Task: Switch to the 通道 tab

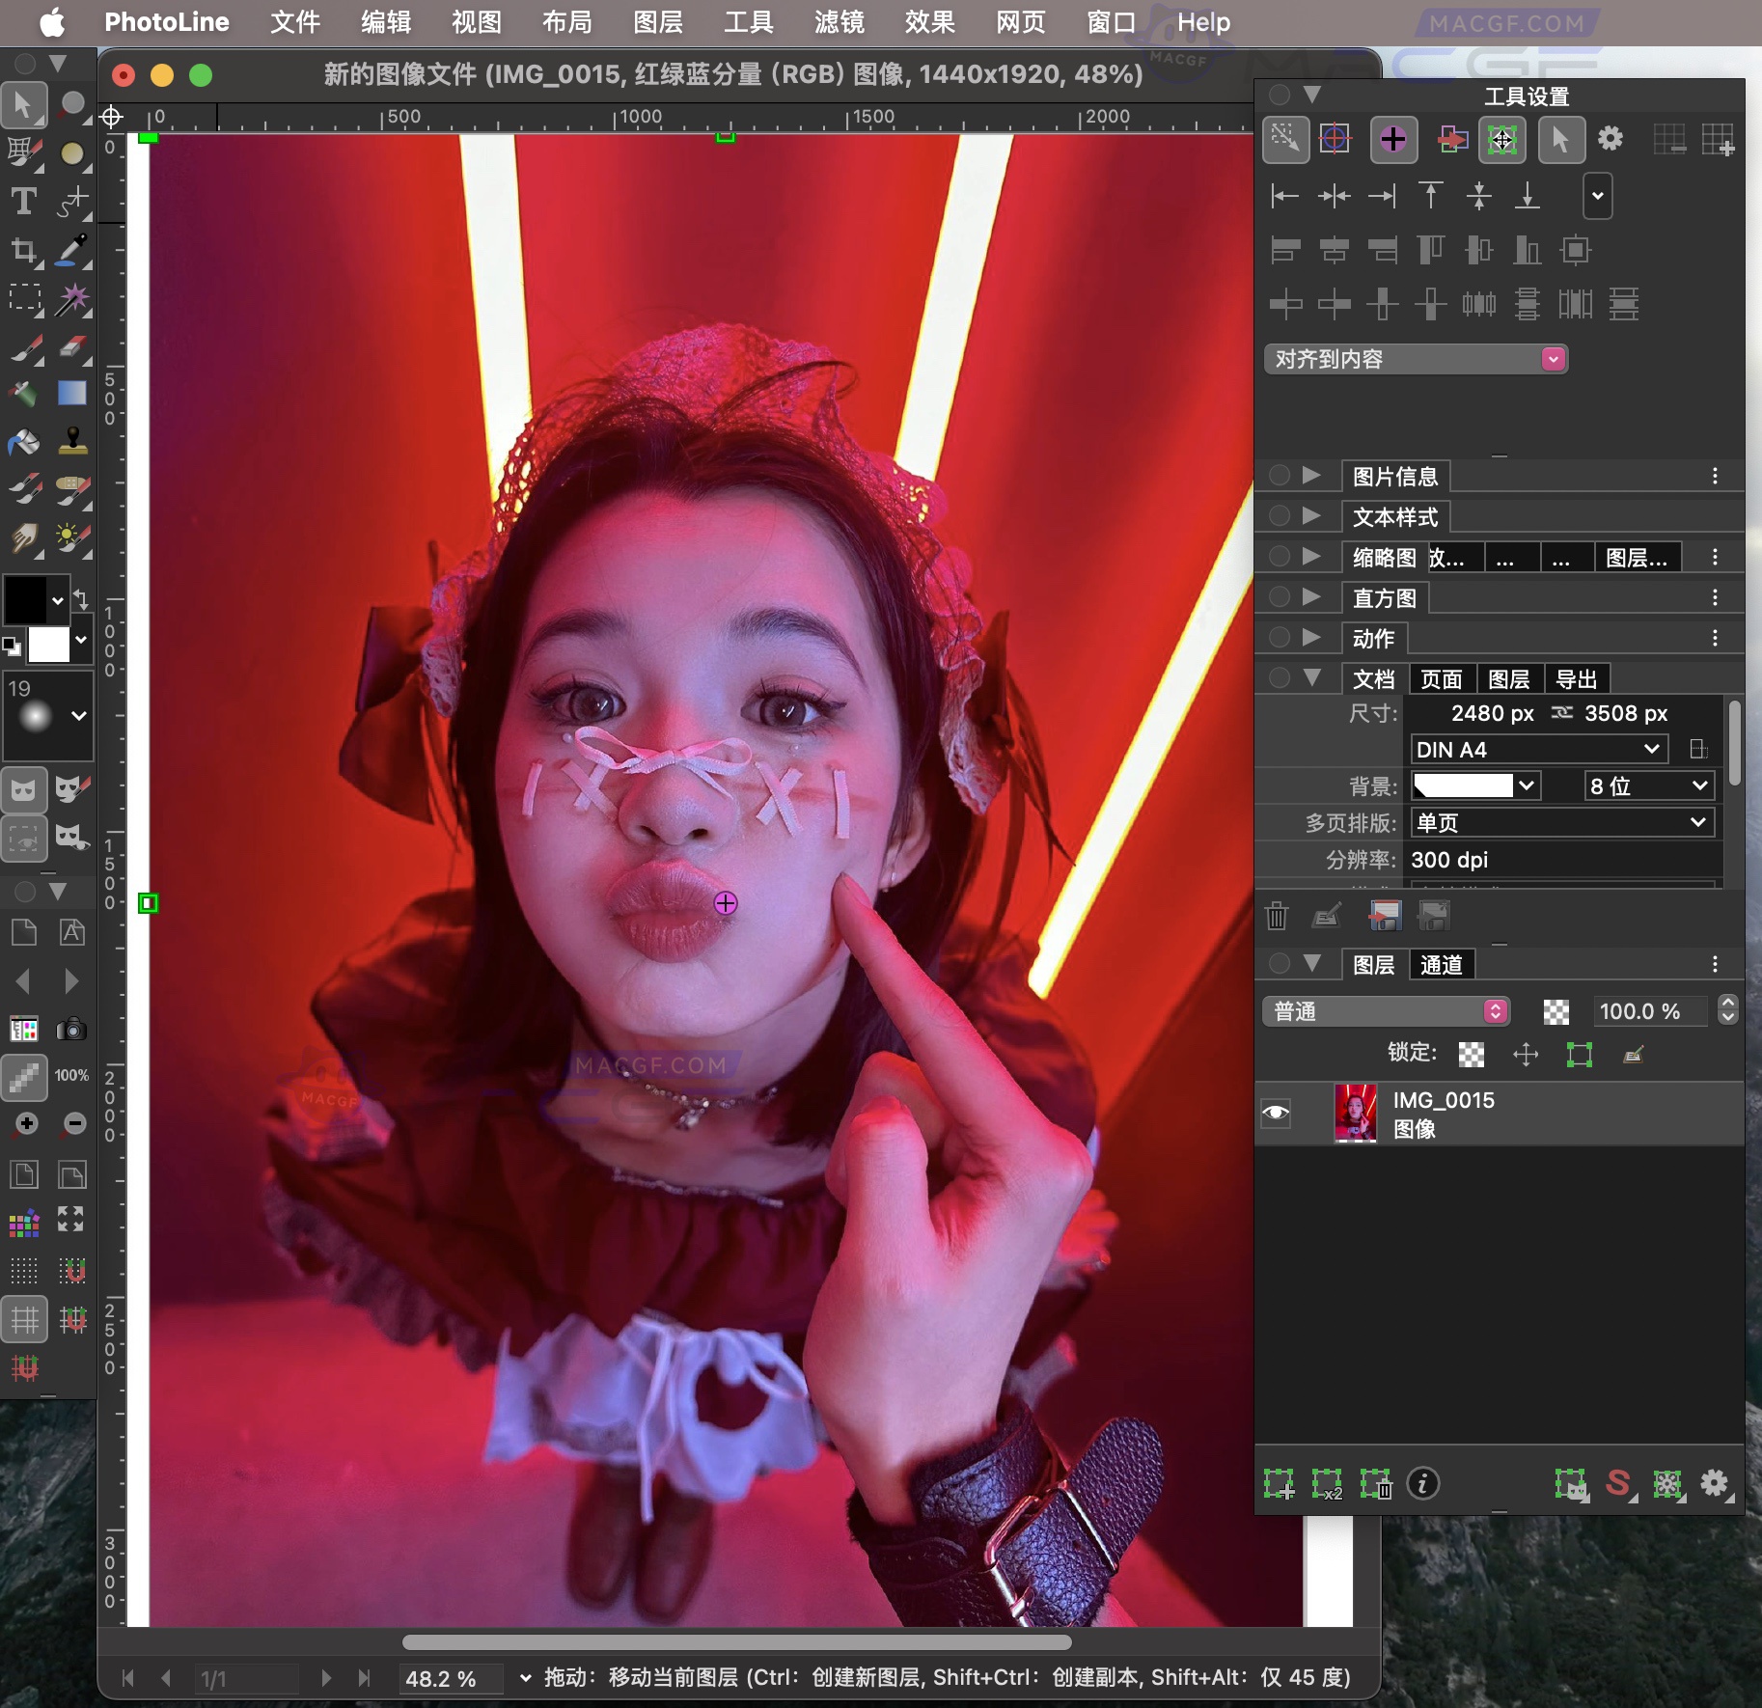Action: 1441,964
